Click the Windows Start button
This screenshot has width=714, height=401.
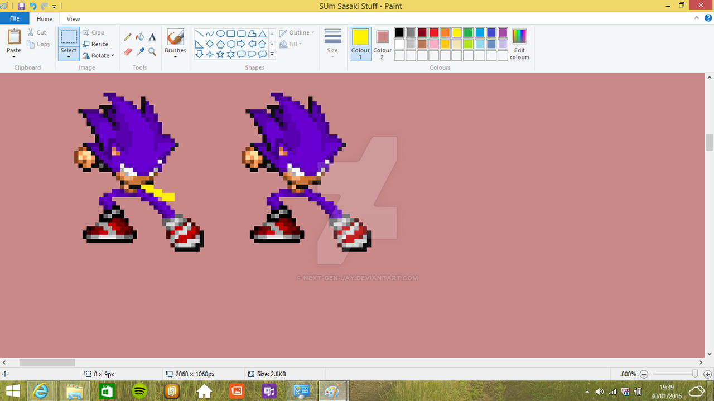click(13, 391)
